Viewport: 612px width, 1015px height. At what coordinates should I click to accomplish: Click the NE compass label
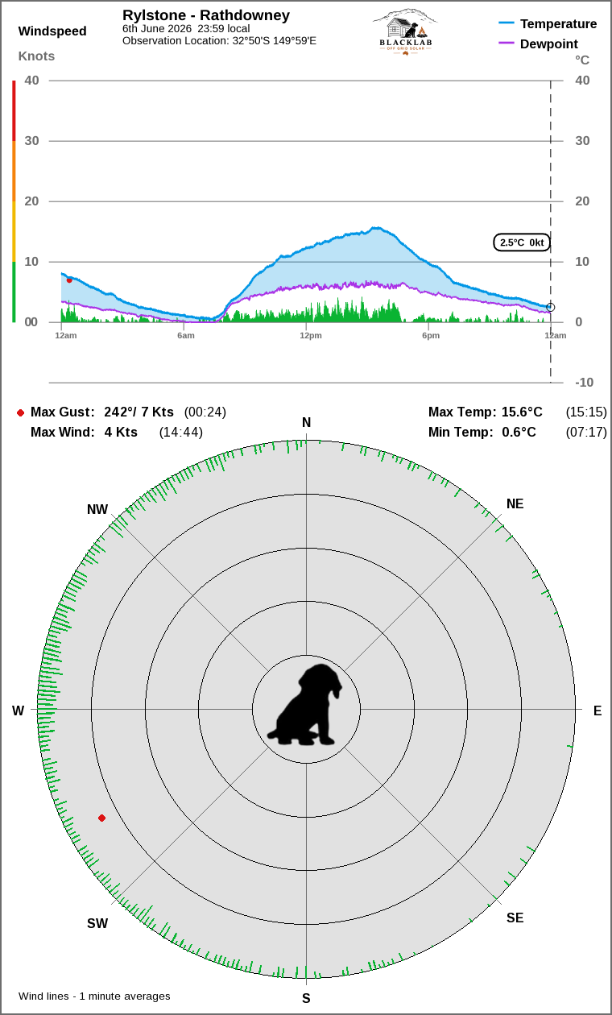coord(515,504)
